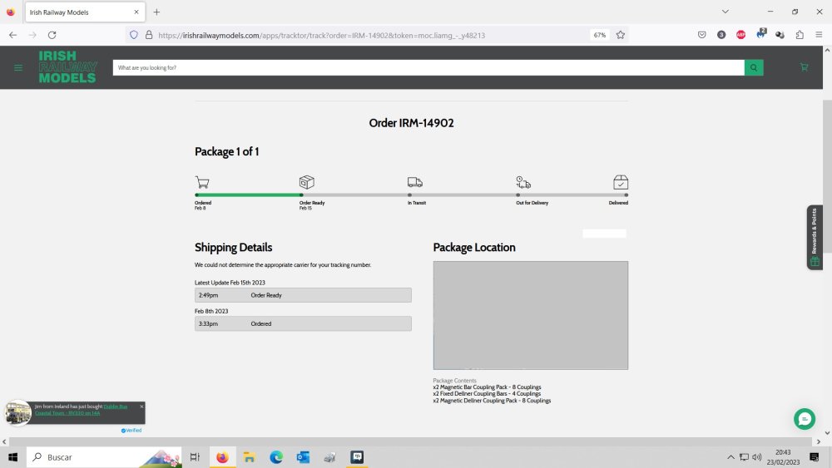Screen dimensions: 832x468
Task: Reload the current page
Action: pyautogui.click(x=52, y=35)
